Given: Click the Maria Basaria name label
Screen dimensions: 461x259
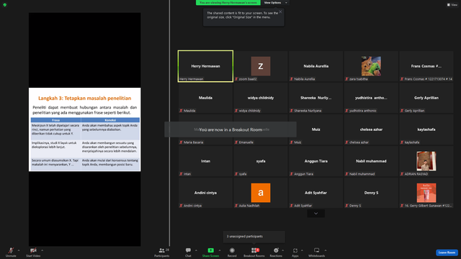Looking at the screenshot, I should pos(193,142).
